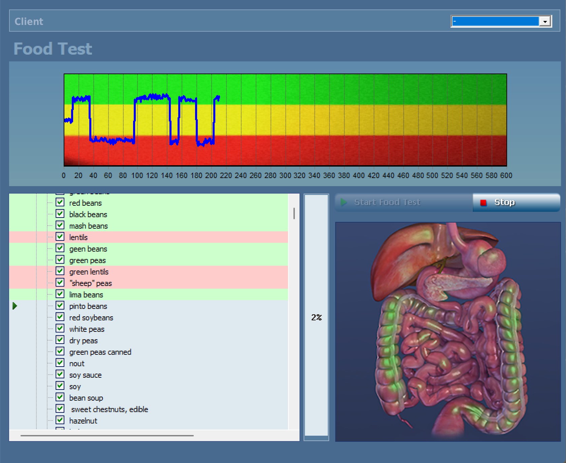Uncheck the red soybeans checkbox
The image size is (566, 463).
[x=60, y=317]
